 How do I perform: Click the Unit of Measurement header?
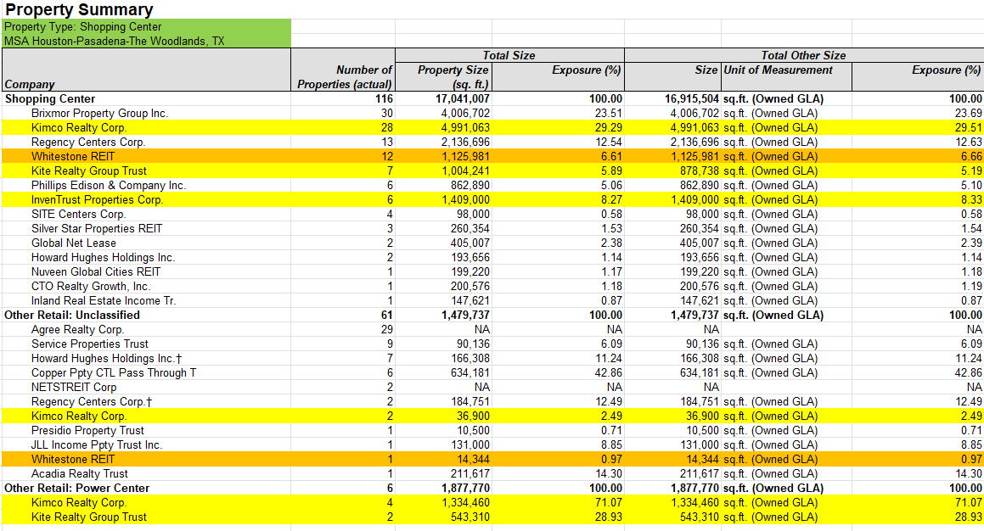click(778, 70)
